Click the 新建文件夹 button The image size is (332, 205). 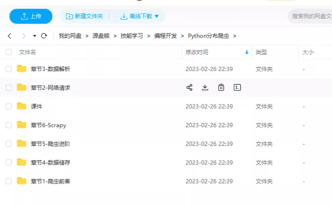pyautogui.click(x=84, y=16)
